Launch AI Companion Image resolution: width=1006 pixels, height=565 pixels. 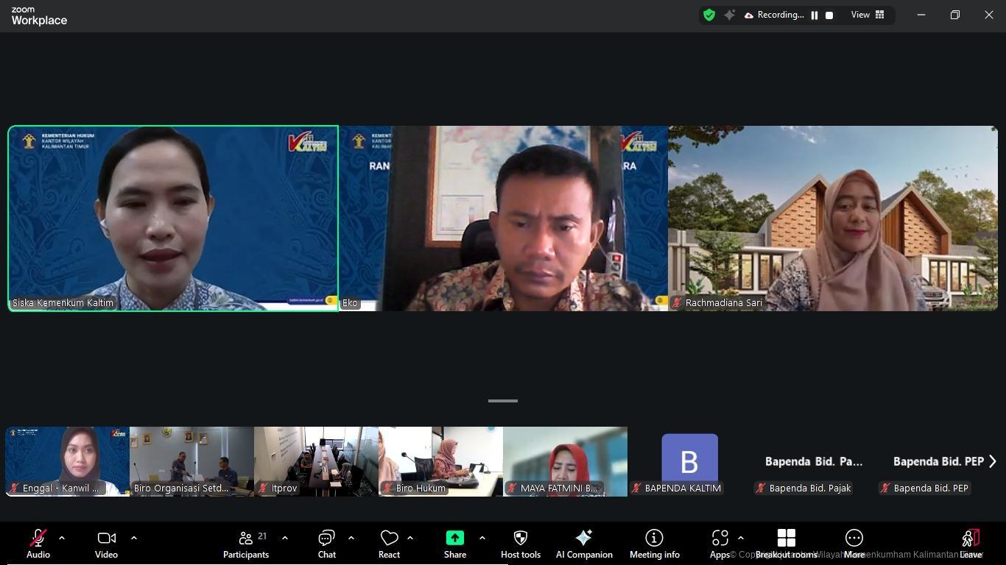click(584, 544)
